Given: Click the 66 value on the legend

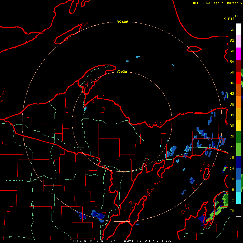Looking at the screenshot, I should [x=232, y=30].
